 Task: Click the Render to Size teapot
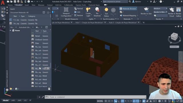tap(146, 9)
